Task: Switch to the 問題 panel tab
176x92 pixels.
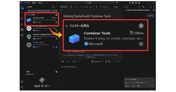Action: pyautogui.click(x=63, y=62)
